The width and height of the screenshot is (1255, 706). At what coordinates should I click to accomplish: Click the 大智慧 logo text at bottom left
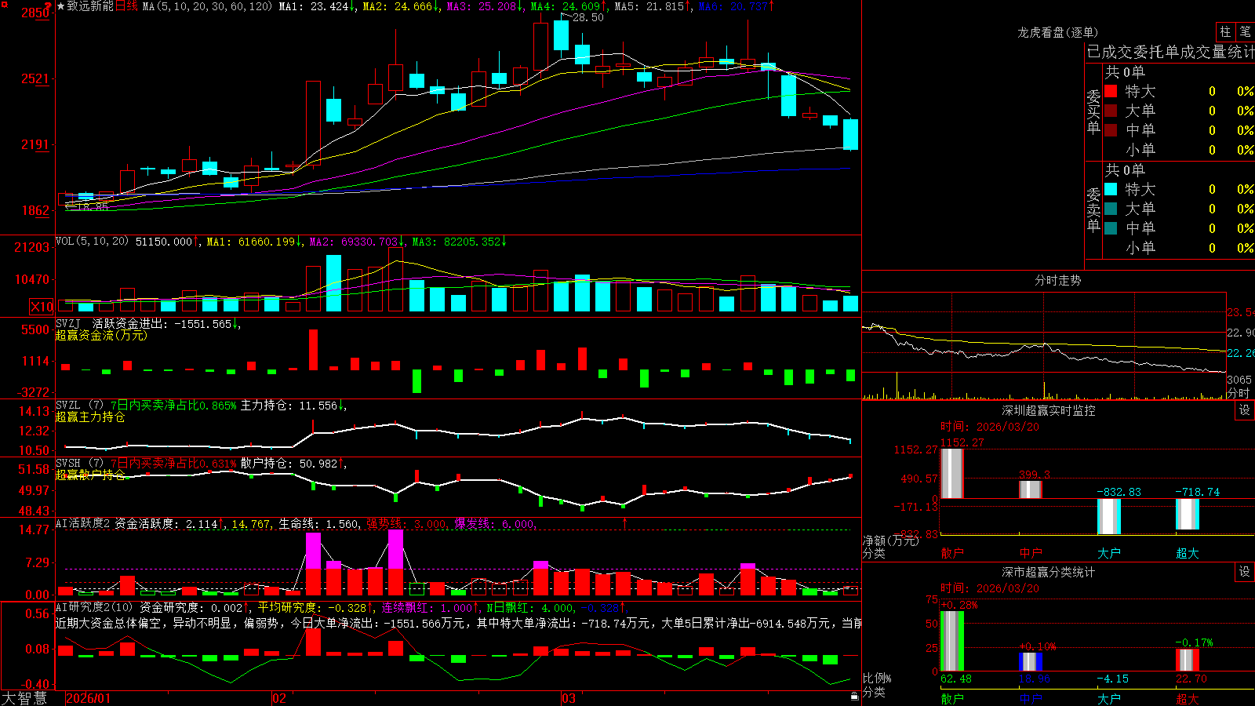[24, 697]
